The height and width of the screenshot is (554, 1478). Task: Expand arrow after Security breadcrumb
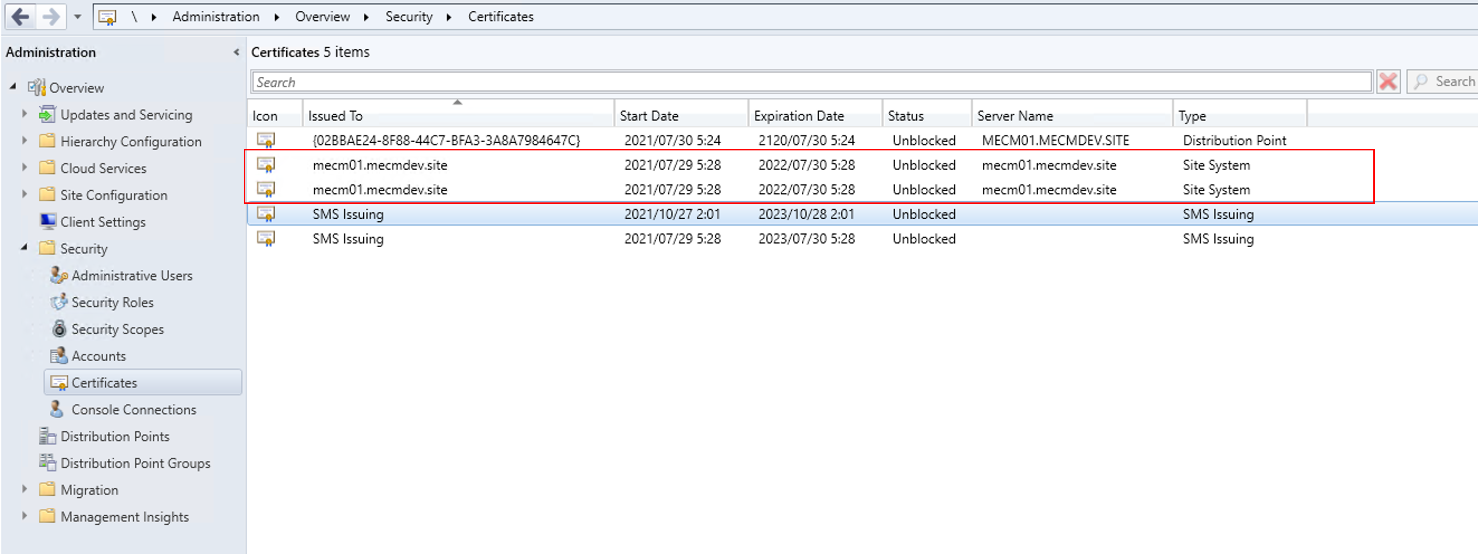449,17
